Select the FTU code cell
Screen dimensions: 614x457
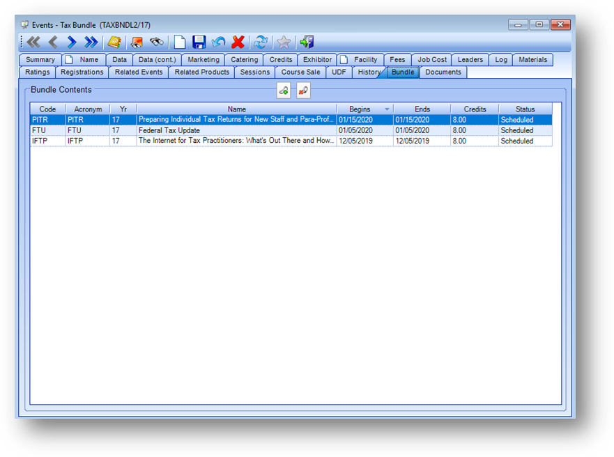click(x=48, y=130)
